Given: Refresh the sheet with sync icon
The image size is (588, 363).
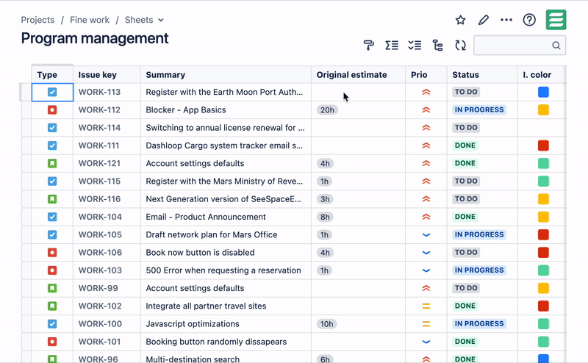Looking at the screenshot, I should tap(461, 46).
